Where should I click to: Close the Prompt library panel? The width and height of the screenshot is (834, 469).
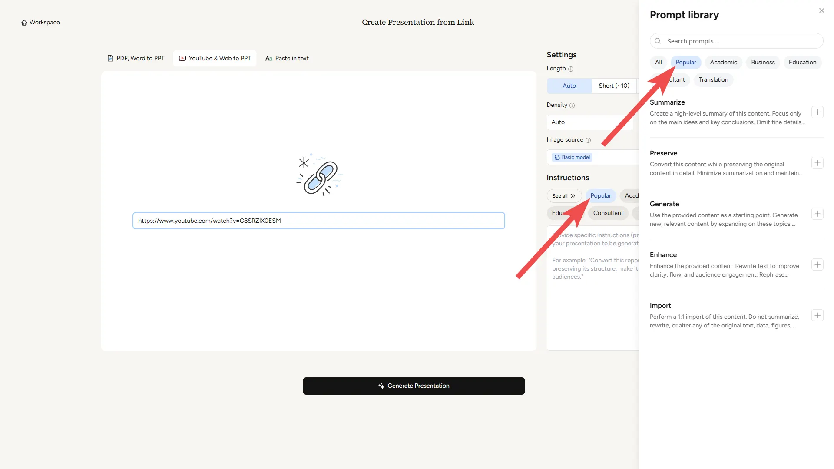point(821,10)
